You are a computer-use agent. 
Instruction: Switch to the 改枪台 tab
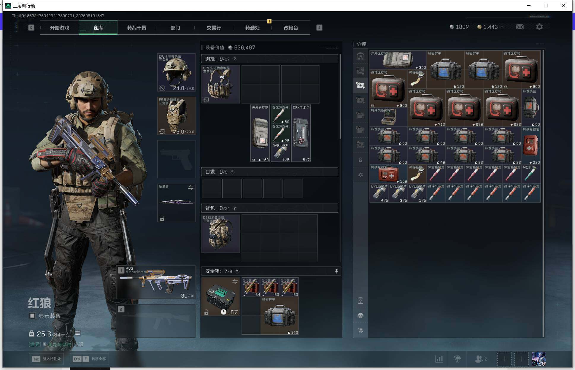pos(291,28)
